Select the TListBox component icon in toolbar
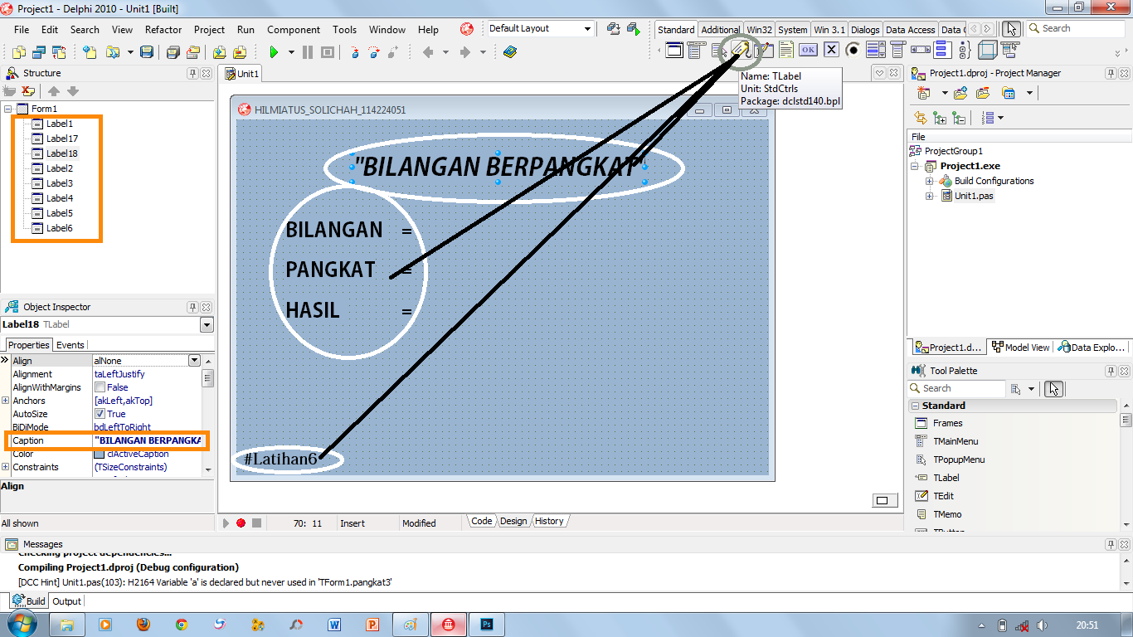 pyautogui.click(x=876, y=50)
